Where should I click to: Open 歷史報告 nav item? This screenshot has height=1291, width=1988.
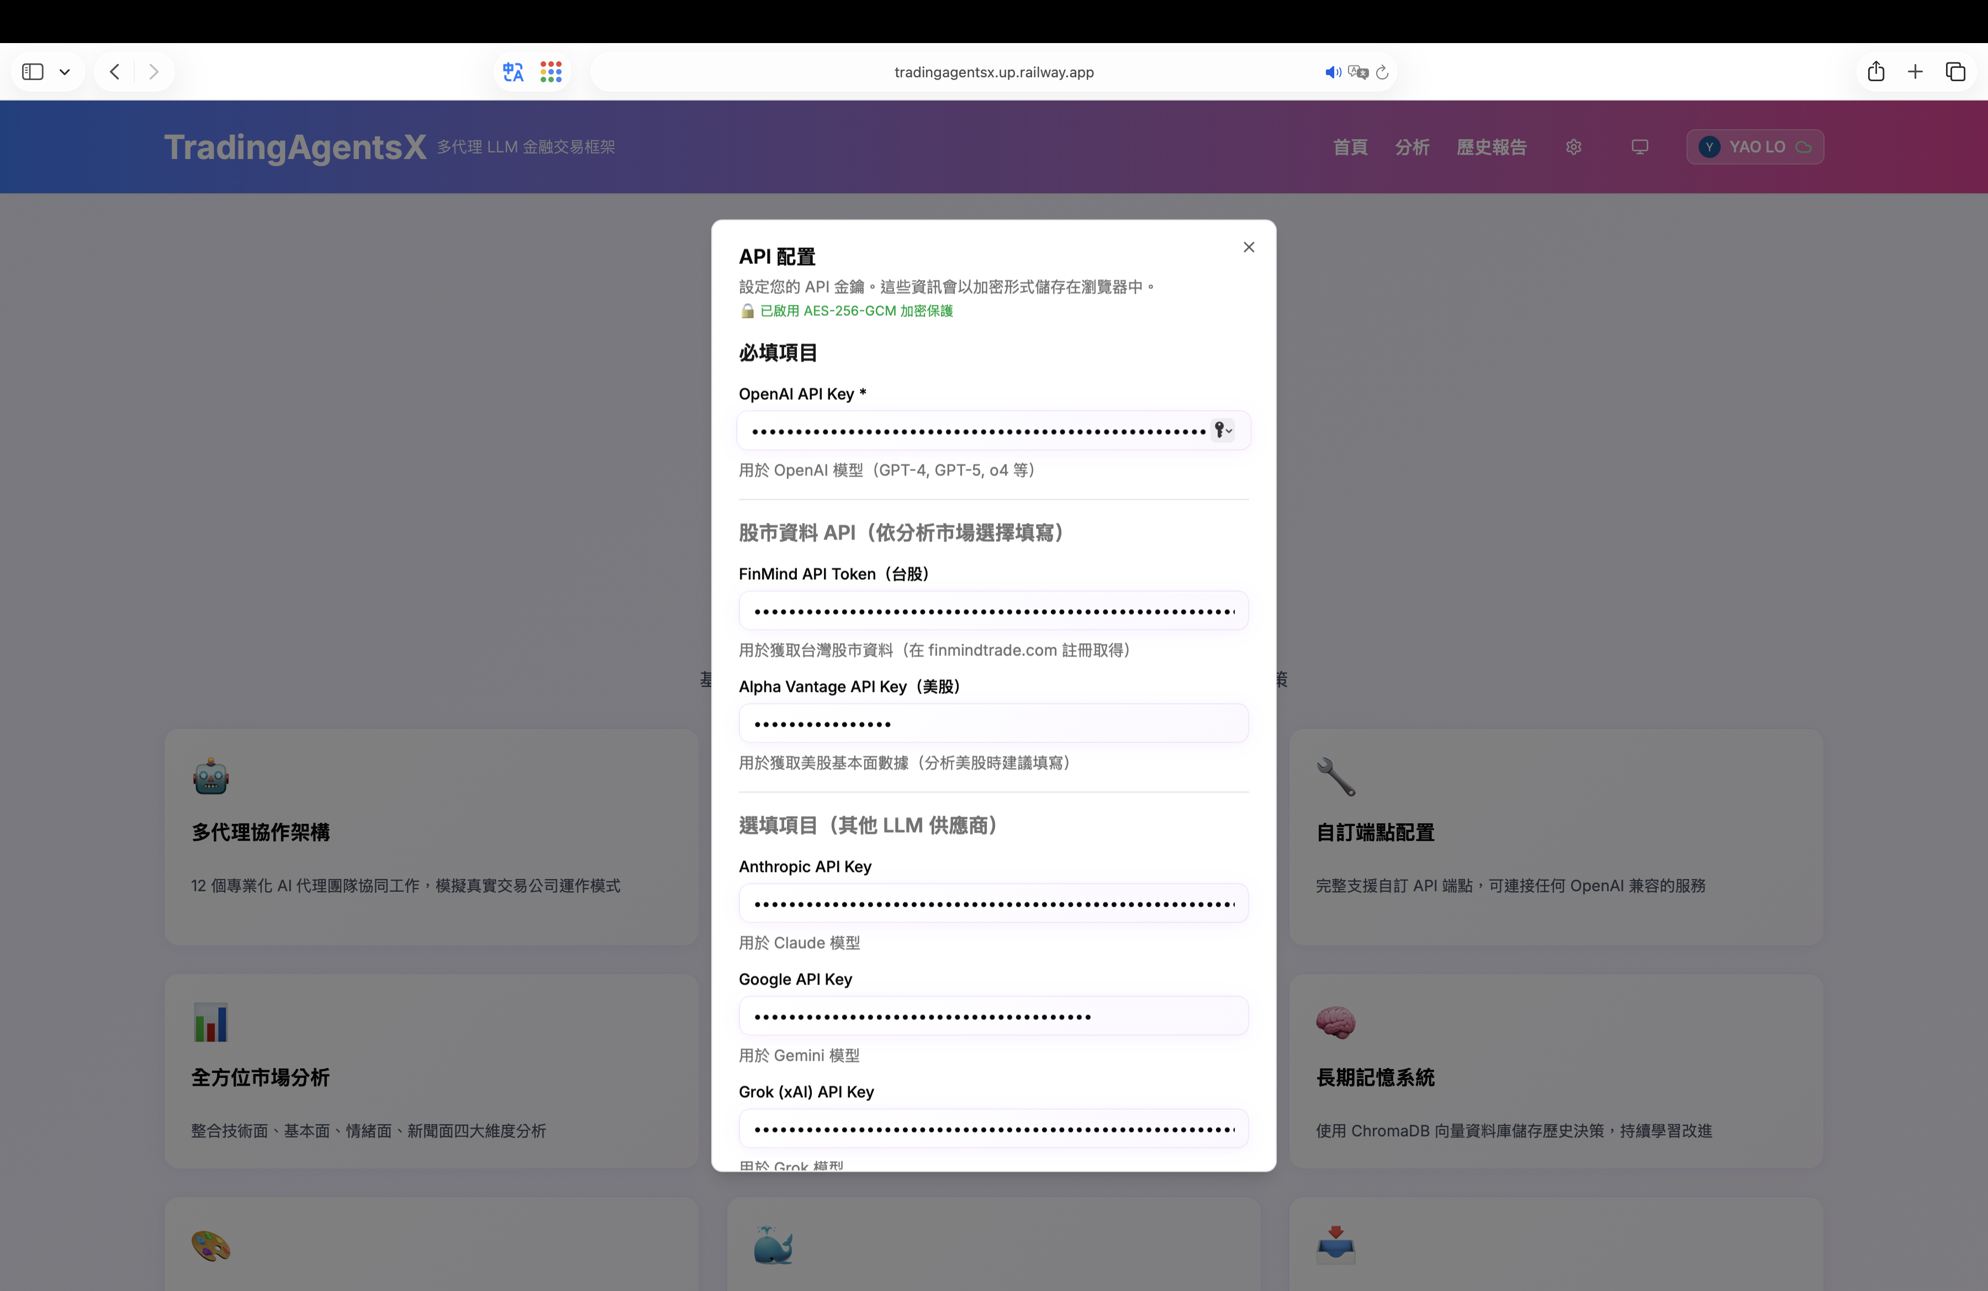point(1491,147)
